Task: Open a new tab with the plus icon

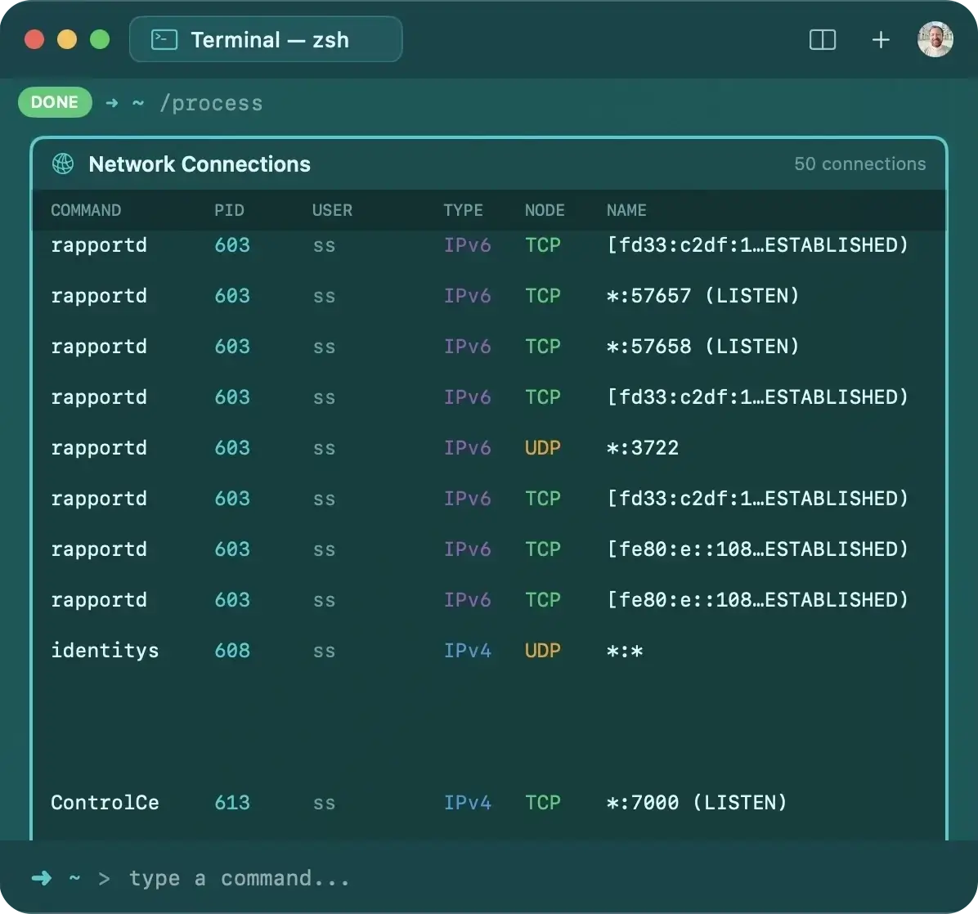Action: [x=881, y=39]
